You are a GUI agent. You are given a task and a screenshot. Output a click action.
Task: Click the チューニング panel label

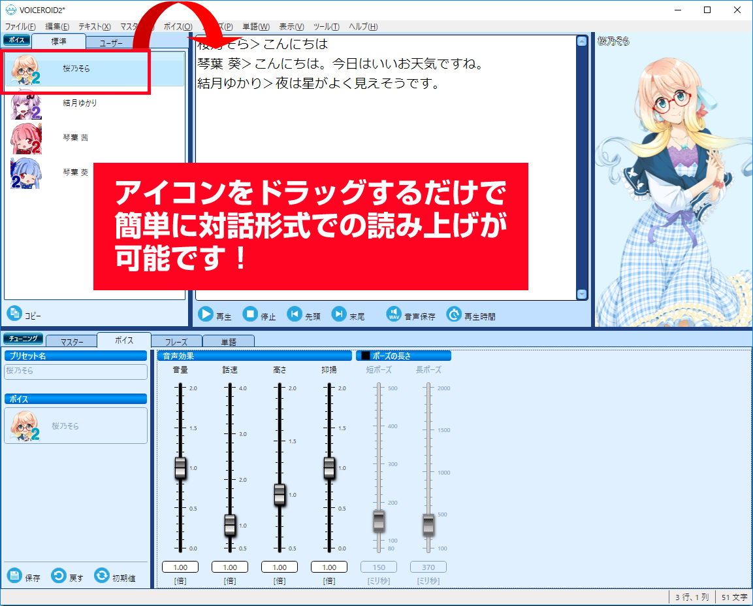coord(23,339)
